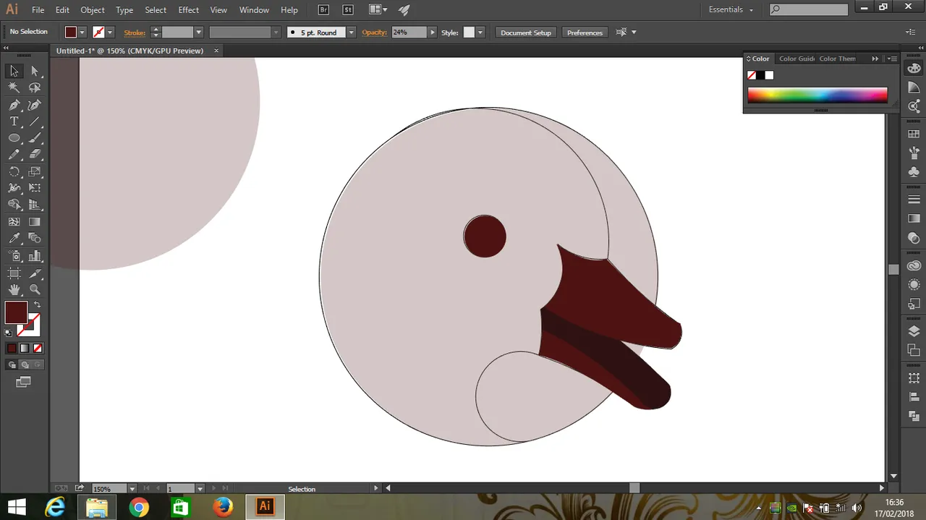Select the Scale tool
This screenshot has width=926, height=520.
tap(35, 172)
